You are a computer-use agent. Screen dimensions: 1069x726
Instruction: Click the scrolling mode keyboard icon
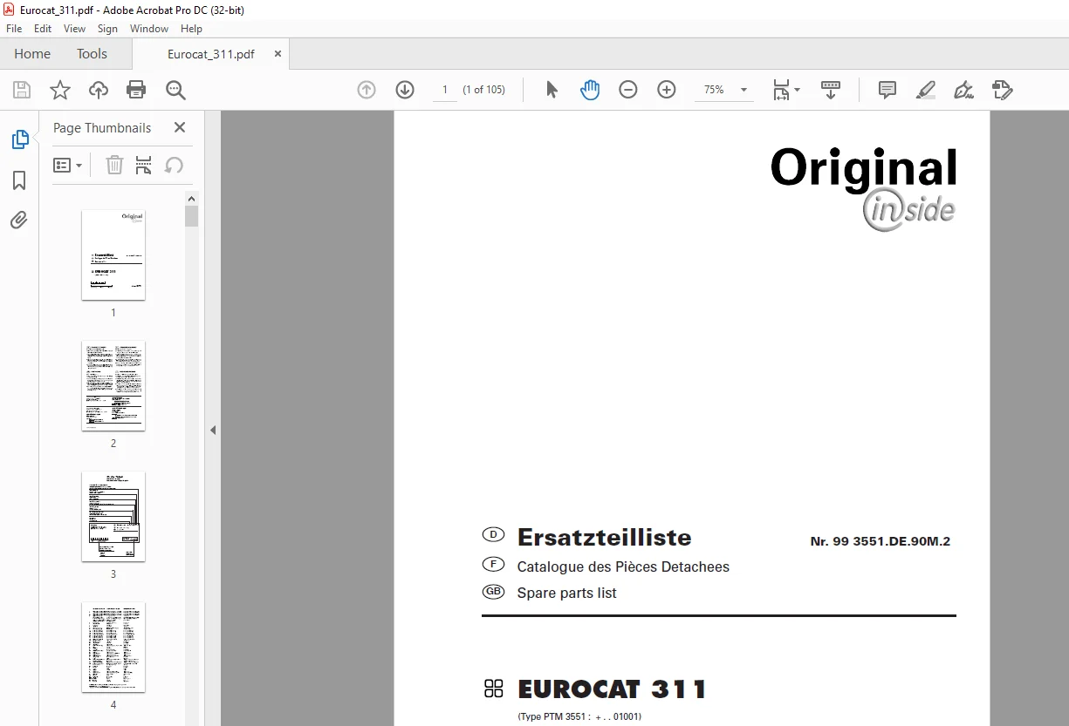(831, 90)
